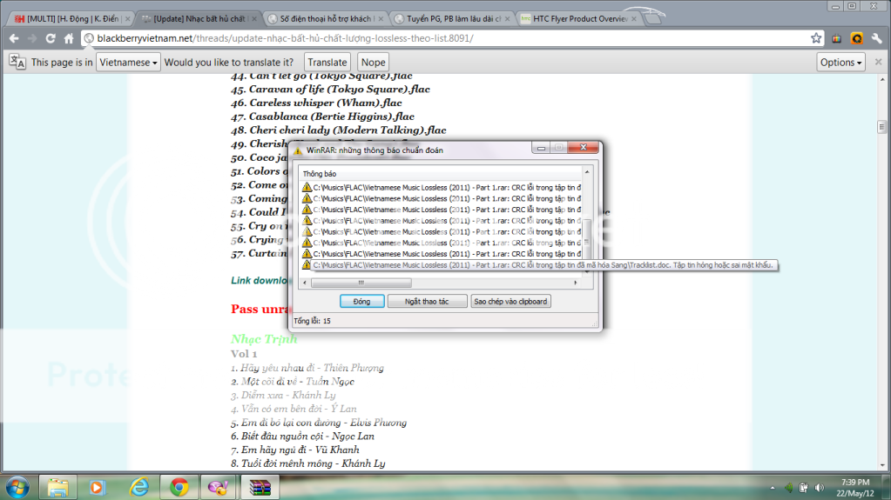Close the Tuyển PG, PB tab

click(508, 19)
